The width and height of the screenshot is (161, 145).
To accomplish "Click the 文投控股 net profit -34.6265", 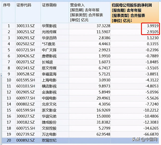I will tap(135, 128).
